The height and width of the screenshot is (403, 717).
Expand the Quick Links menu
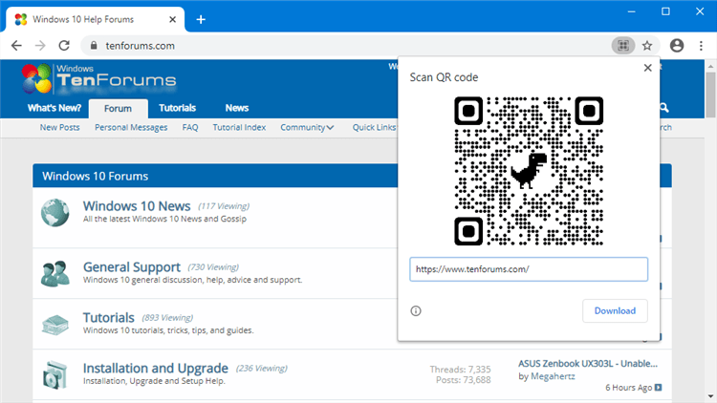click(x=374, y=127)
